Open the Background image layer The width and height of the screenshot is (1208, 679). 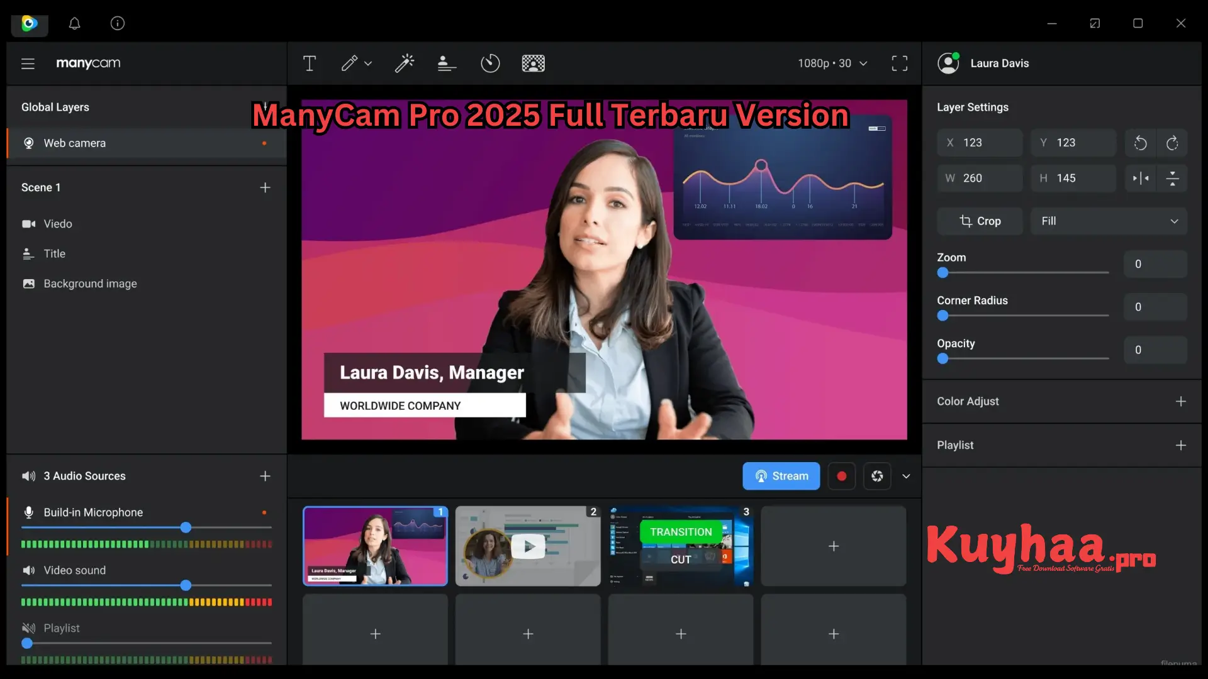(x=89, y=284)
